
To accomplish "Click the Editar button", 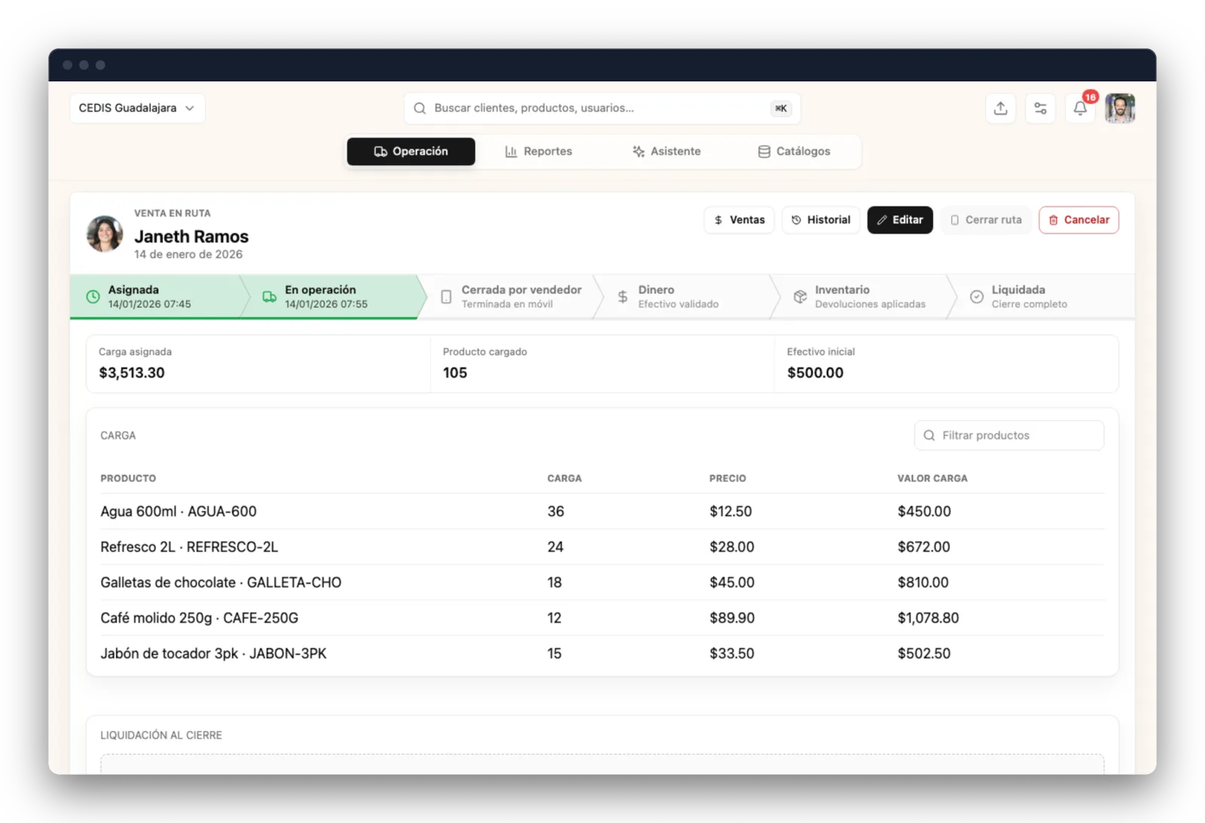I will click(x=900, y=220).
